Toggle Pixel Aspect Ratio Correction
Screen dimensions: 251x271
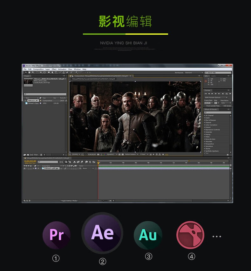pyautogui.click(x=151, y=154)
